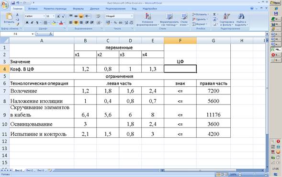Click the formula bar input field

click(x=159, y=34)
